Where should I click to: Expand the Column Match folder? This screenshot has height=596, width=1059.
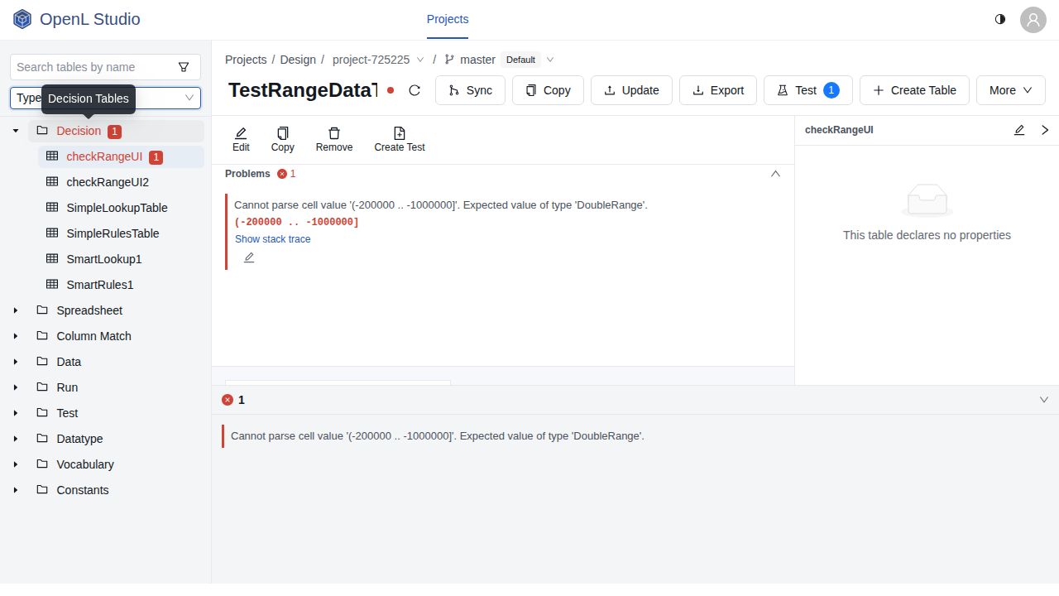coord(16,336)
